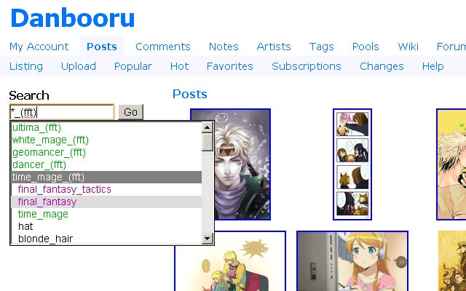Open the white-haired man portrait thumbnail

pyautogui.click(x=241, y=164)
